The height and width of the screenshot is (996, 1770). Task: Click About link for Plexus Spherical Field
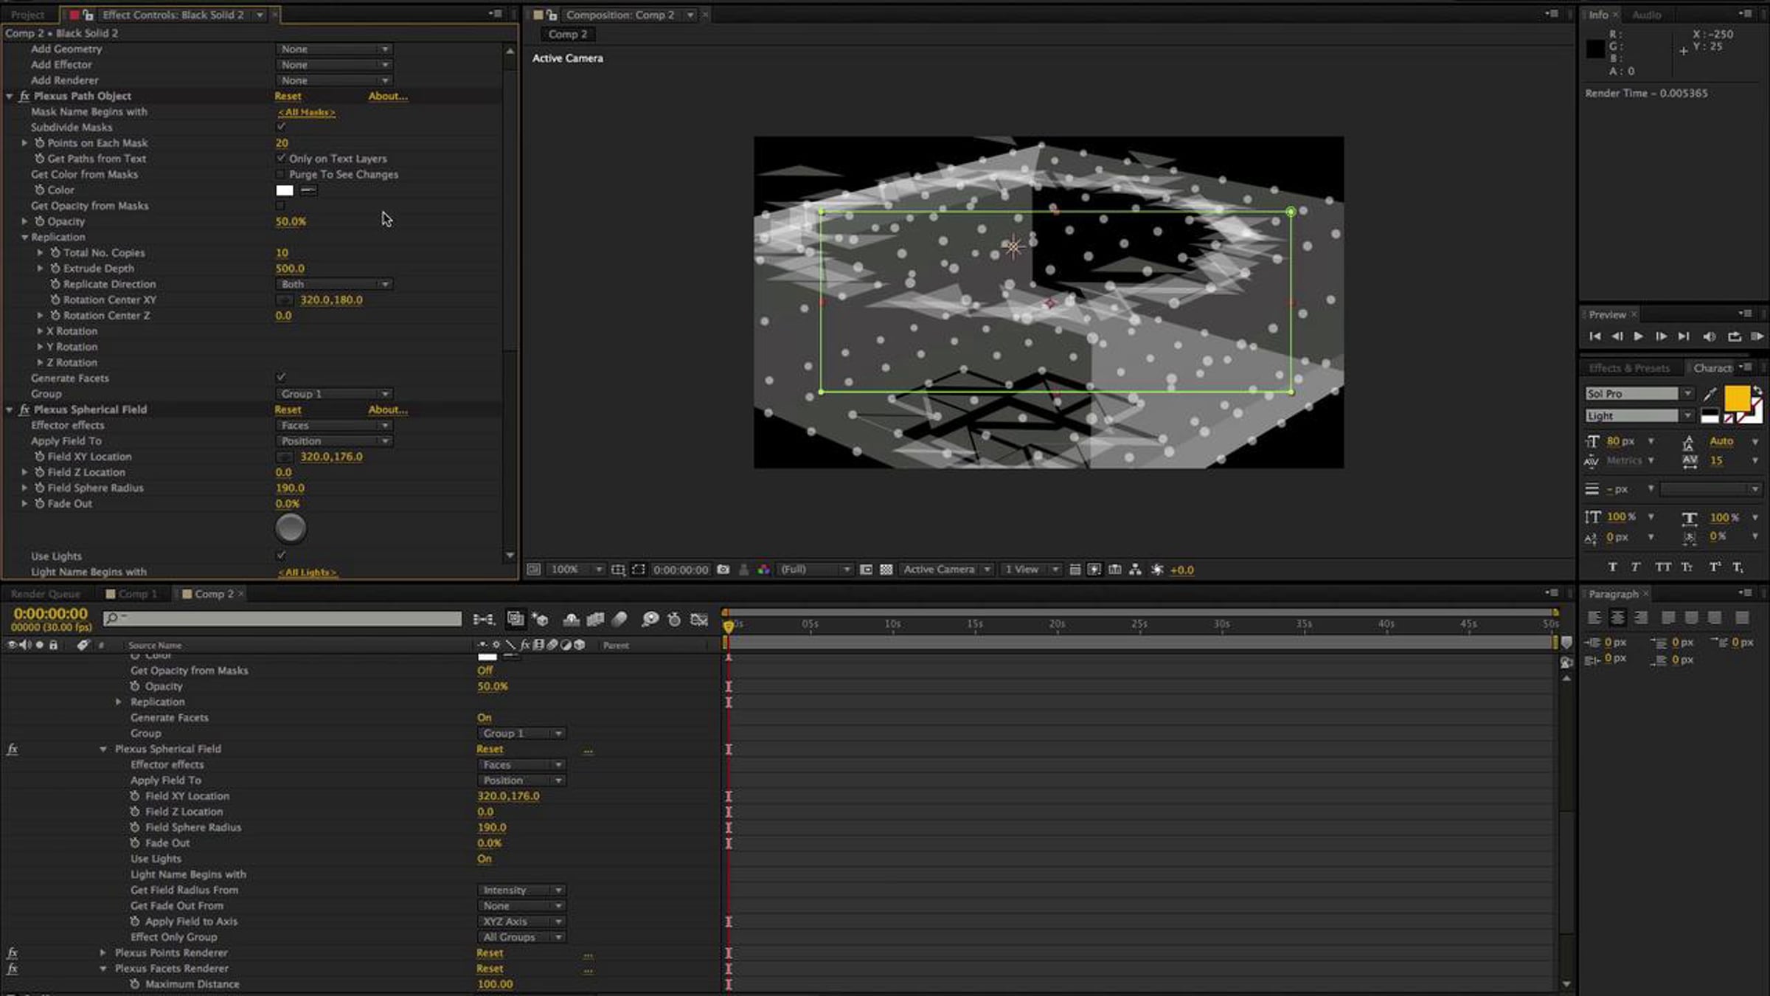coord(388,409)
